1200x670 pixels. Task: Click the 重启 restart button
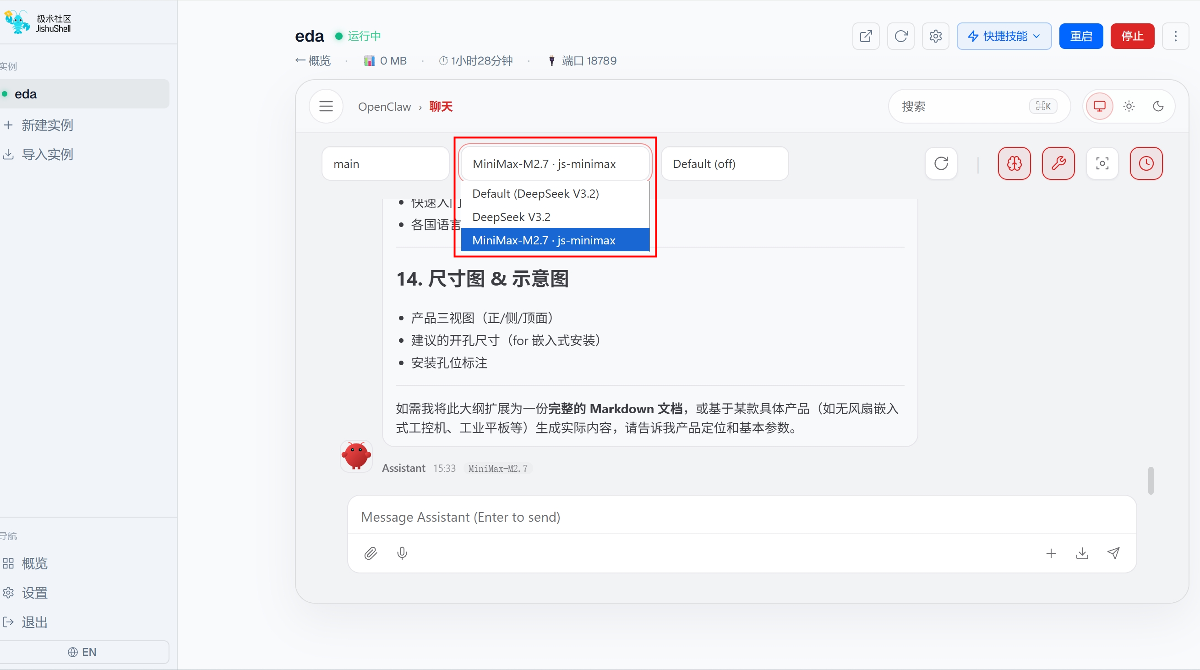tap(1081, 36)
